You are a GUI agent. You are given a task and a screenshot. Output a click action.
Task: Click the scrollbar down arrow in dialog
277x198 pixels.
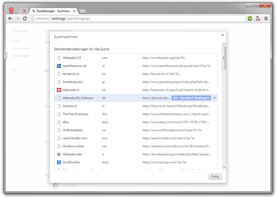point(224,167)
